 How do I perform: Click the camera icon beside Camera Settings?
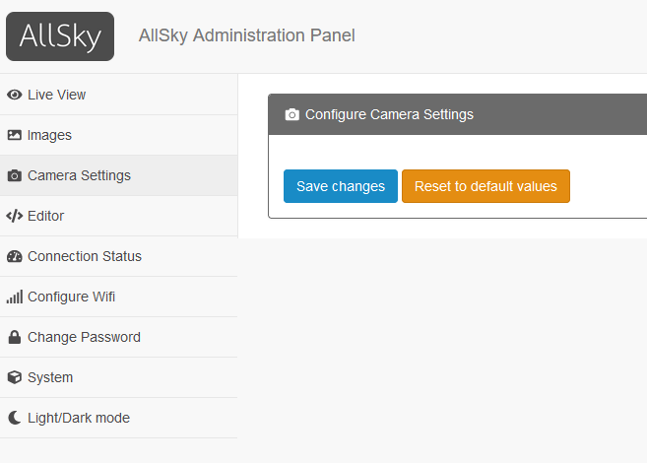pyautogui.click(x=15, y=175)
